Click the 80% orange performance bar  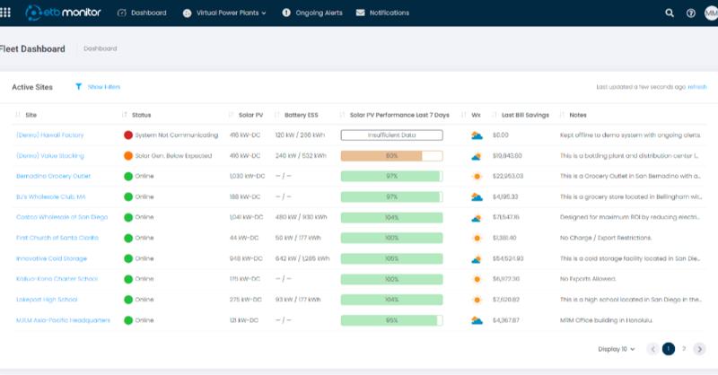[x=391, y=156]
